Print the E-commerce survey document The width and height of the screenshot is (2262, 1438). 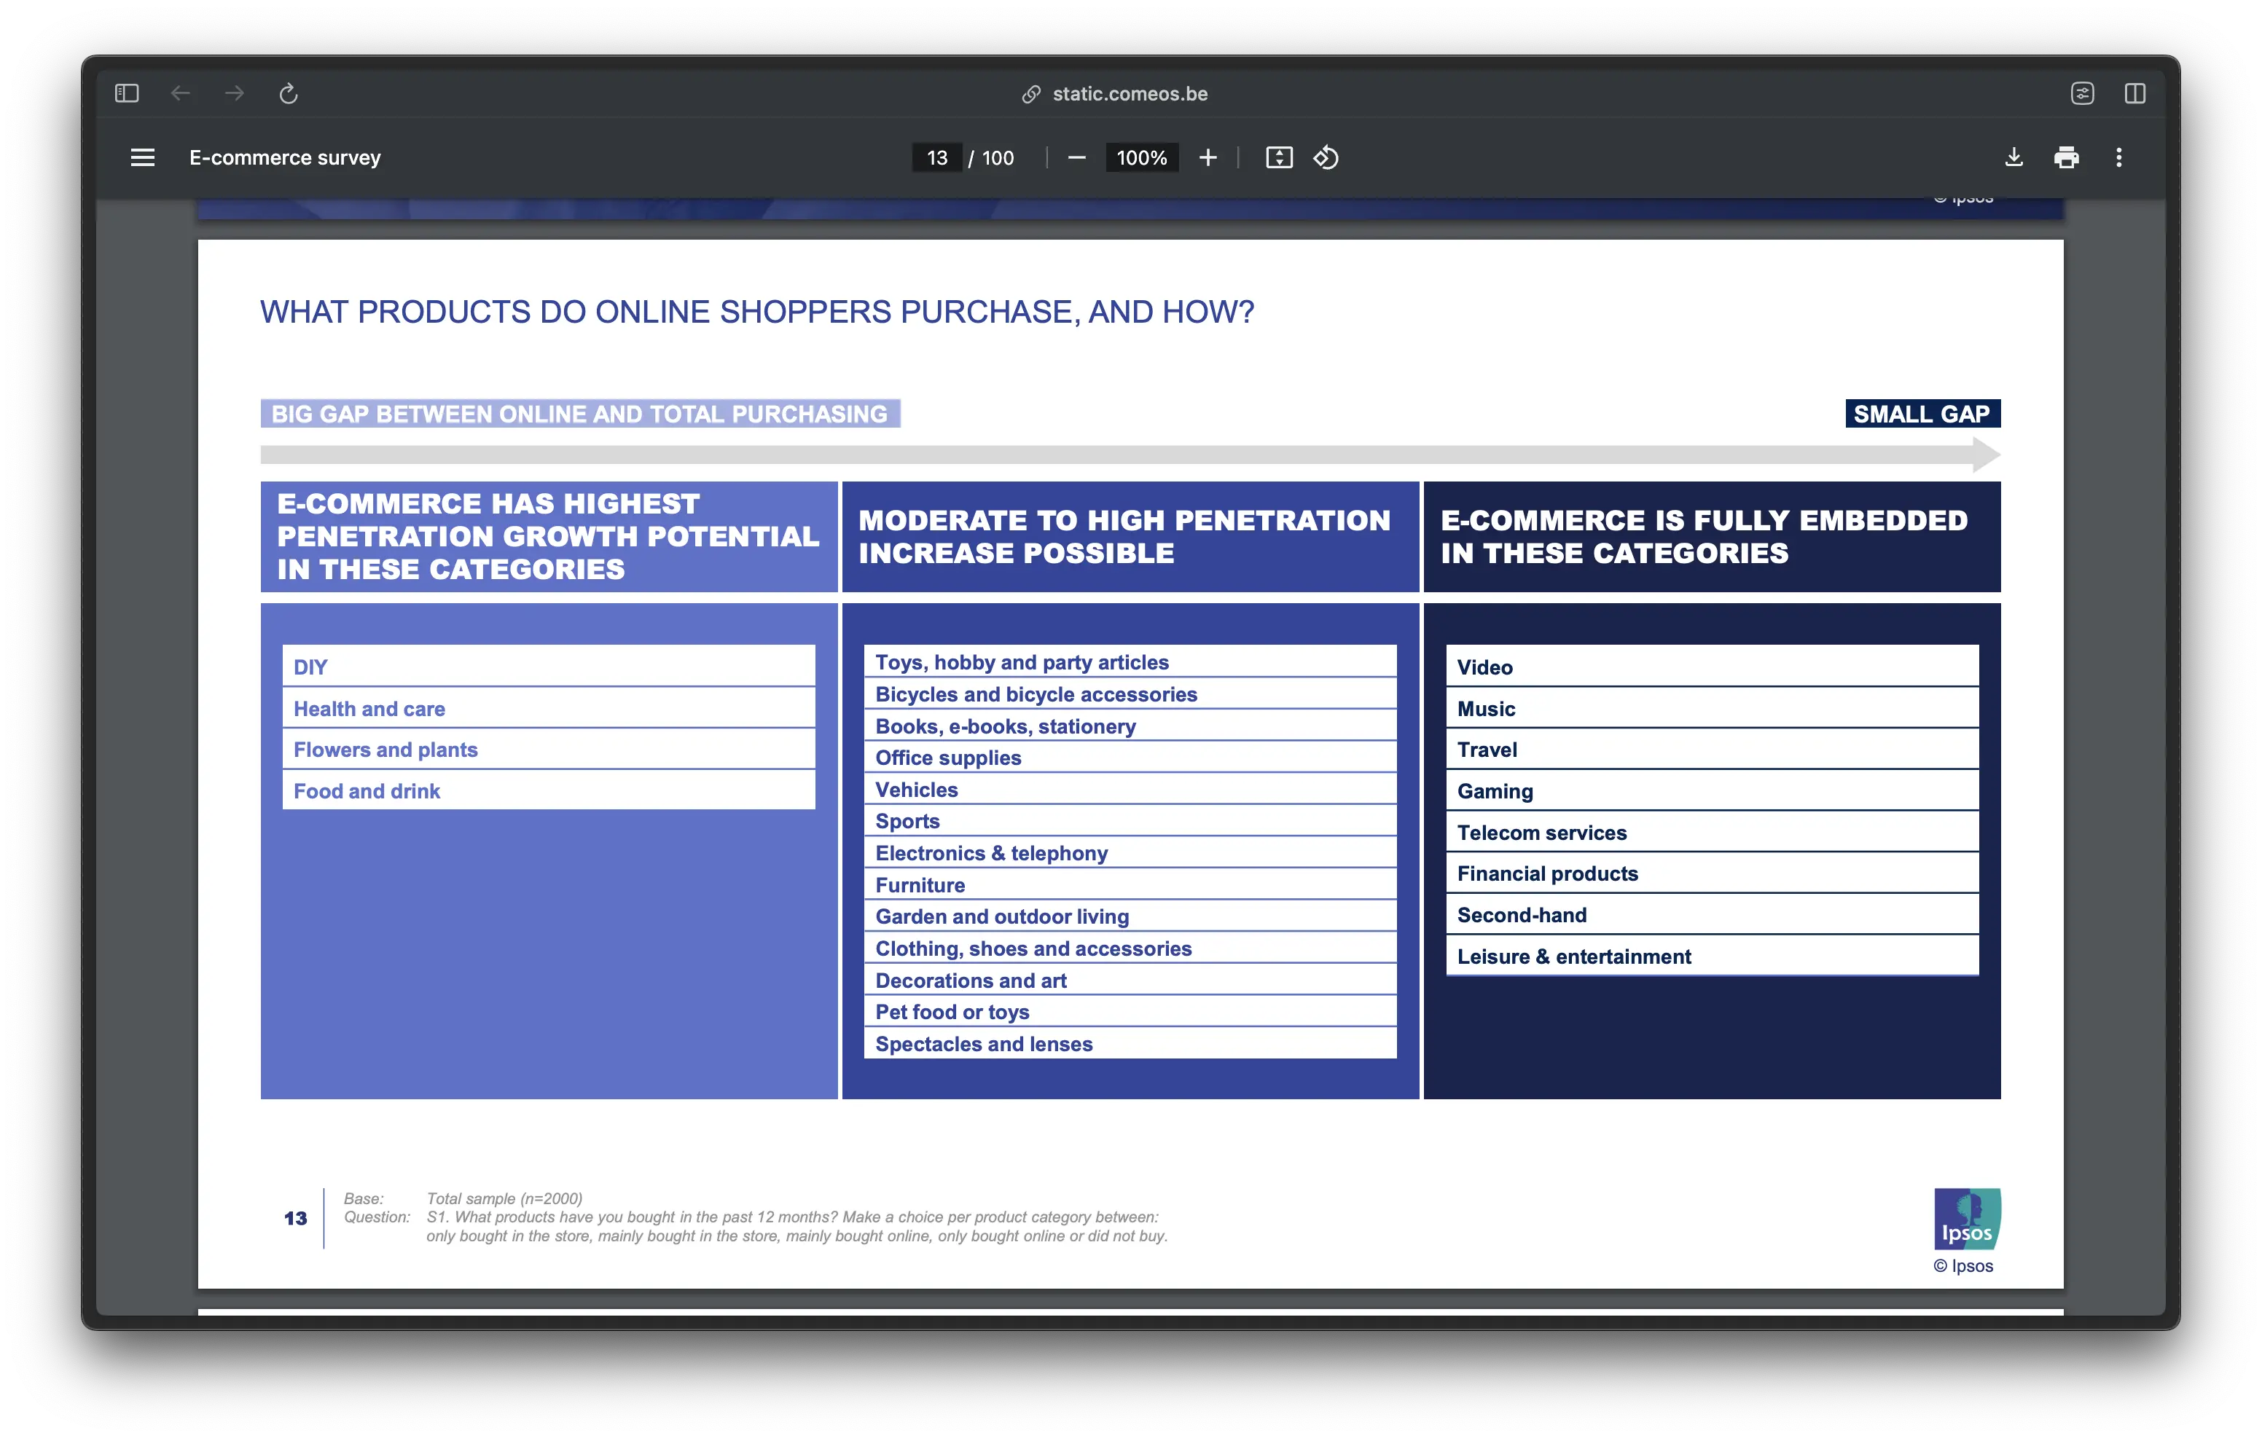coord(2066,158)
